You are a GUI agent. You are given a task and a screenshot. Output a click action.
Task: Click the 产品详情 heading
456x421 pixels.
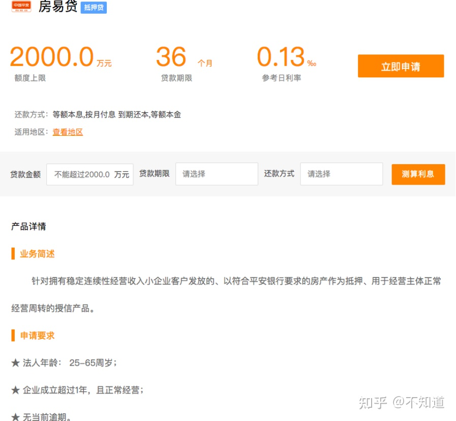(x=28, y=226)
